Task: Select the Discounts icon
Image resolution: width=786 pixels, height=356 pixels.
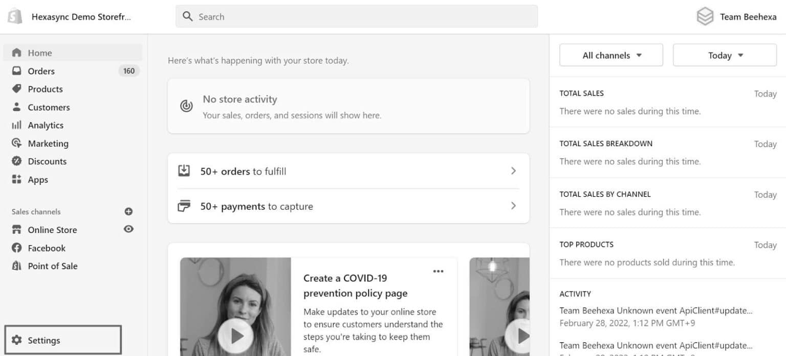Action: click(17, 161)
